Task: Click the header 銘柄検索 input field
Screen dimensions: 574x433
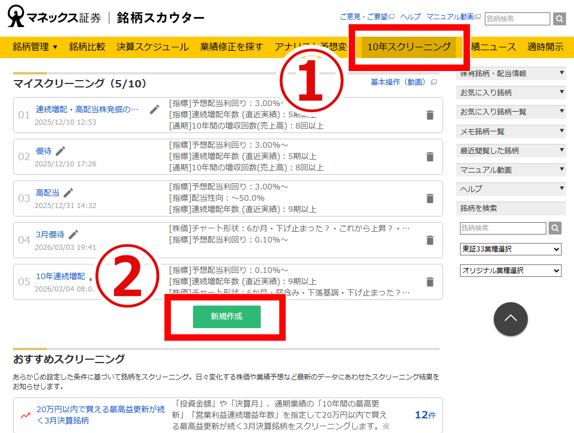Action: pos(517,19)
